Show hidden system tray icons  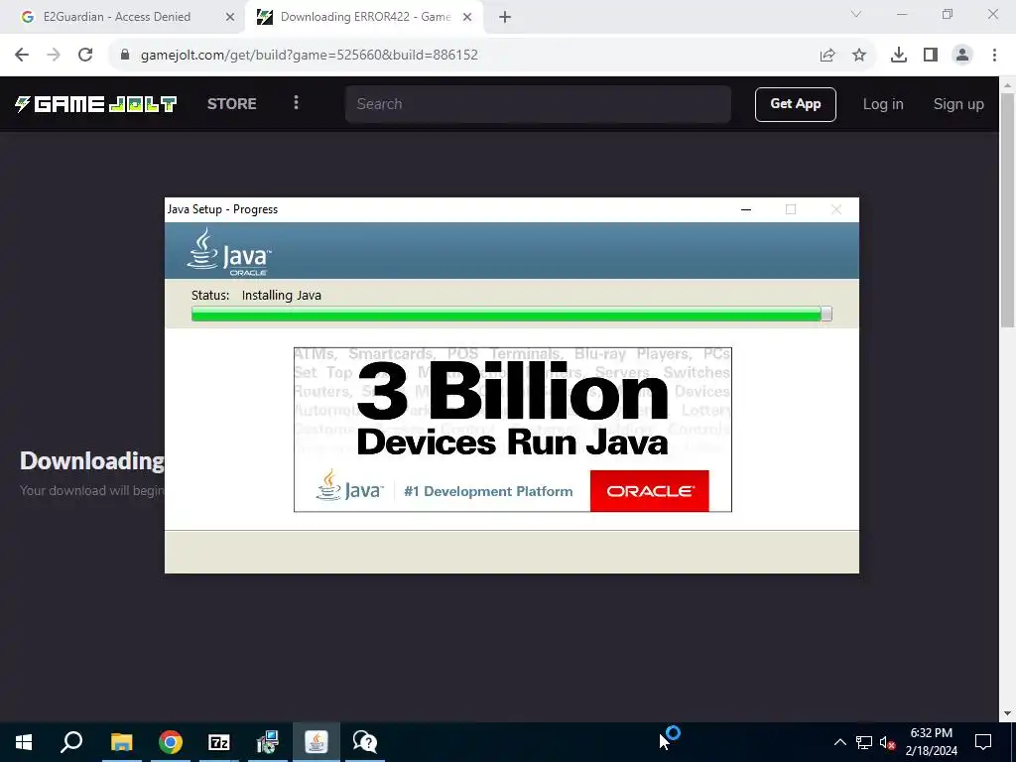839,742
